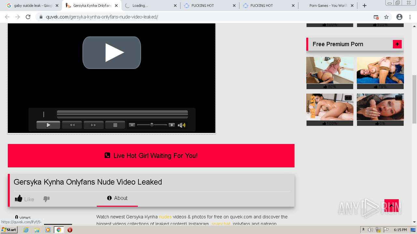The width and height of the screenshot is (417, 234).
Task: Click the volume minus icon in the player
Action: tap(132, 125)
